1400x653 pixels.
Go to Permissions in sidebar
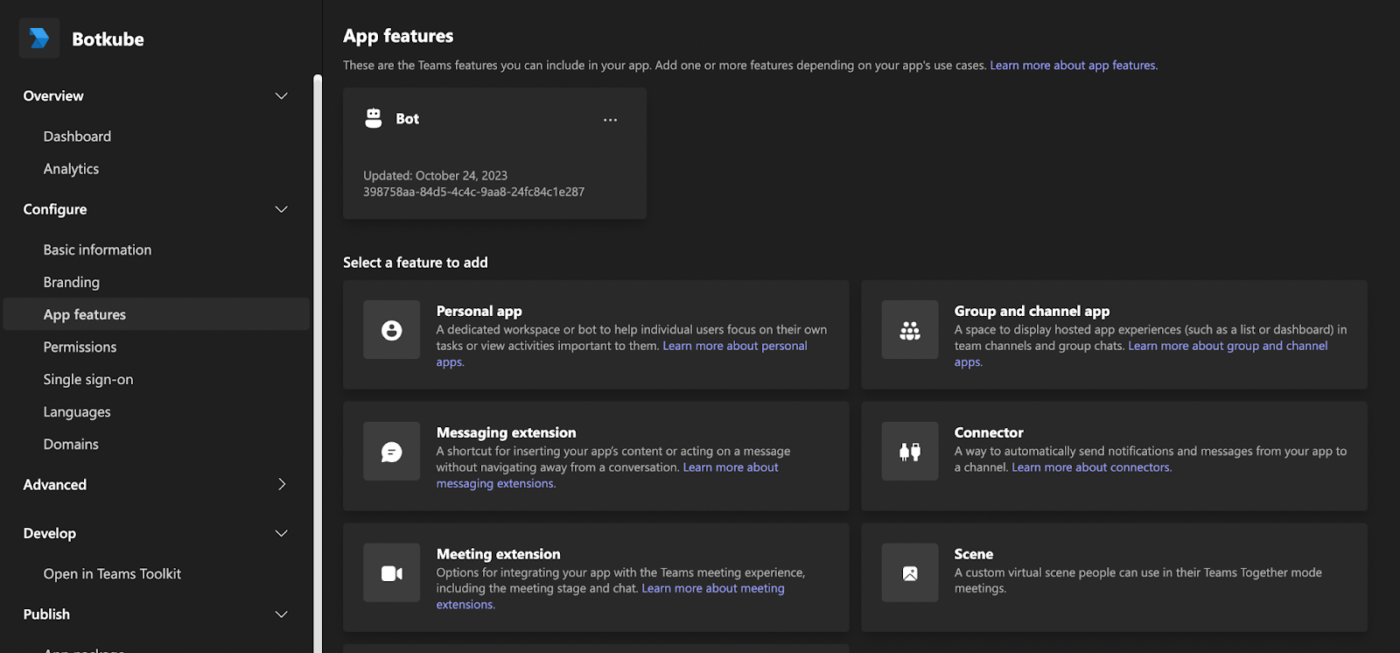80,347
